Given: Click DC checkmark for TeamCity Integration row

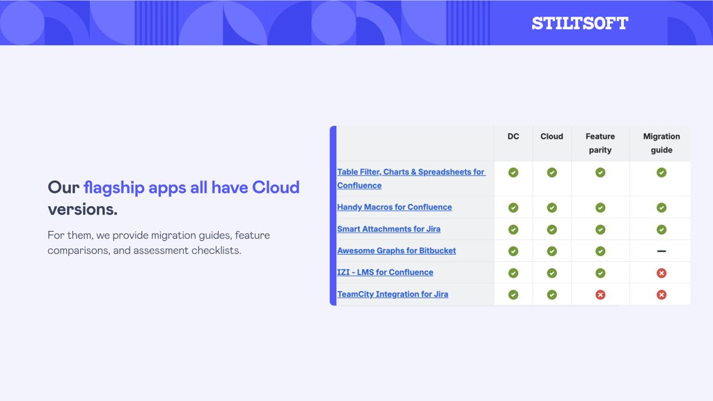Looking at the screenshot, I should pyautogui.click(x=513, y=294).
